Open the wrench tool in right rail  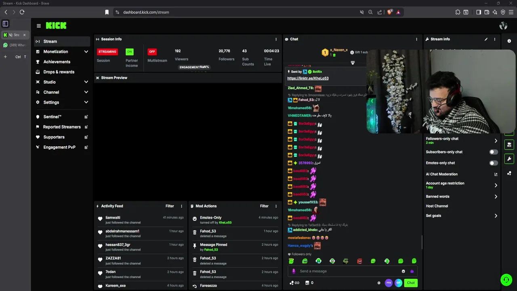coord(509,159)
